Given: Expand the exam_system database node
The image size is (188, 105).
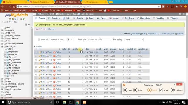Looking at the screenshot, I should 2,38.
